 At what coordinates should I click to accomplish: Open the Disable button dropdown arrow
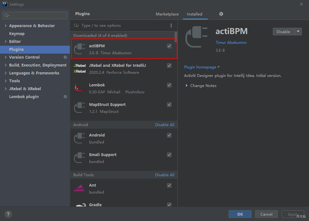[298, 32]
